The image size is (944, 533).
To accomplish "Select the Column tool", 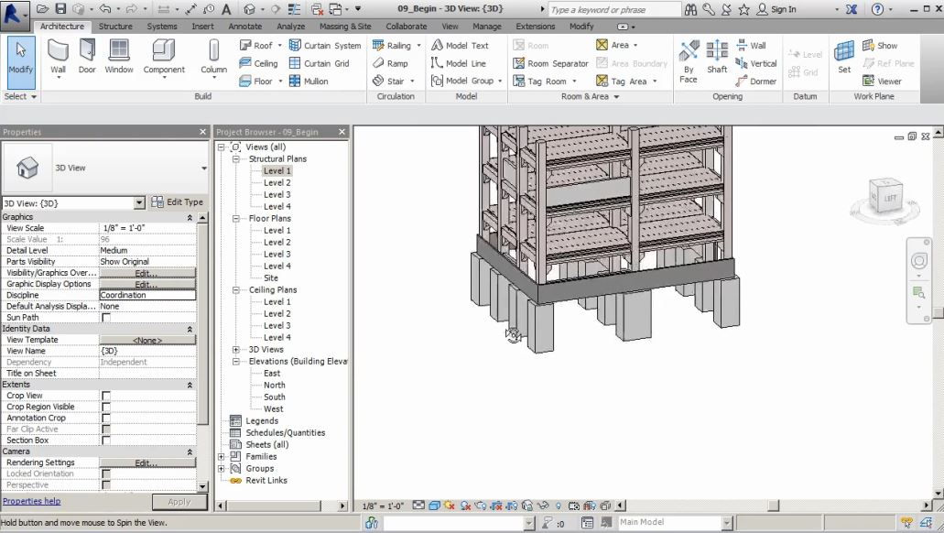I will pos(213,57).
